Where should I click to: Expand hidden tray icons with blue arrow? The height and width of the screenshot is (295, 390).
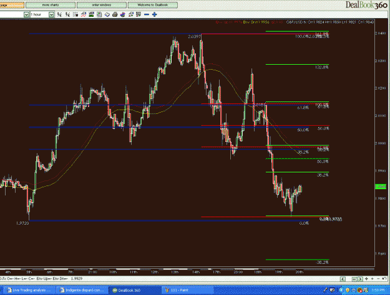[341, 290]
